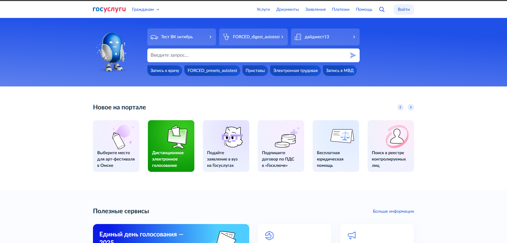This screenshot has height=243, width=507.
Task: Click the cat with glasses illustration
Action: (232, 137)
